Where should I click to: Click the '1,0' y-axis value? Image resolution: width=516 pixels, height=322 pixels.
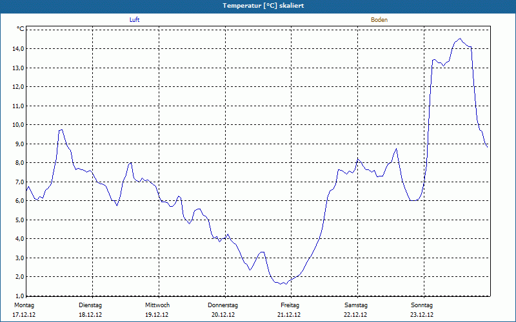(x=19, y=296)
